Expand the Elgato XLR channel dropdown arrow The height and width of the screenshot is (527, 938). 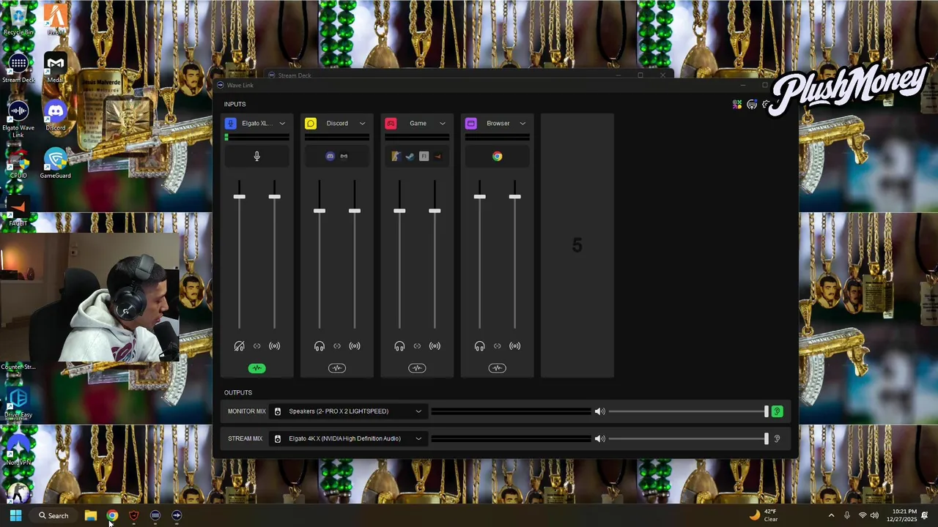click(x=282, y=124)
